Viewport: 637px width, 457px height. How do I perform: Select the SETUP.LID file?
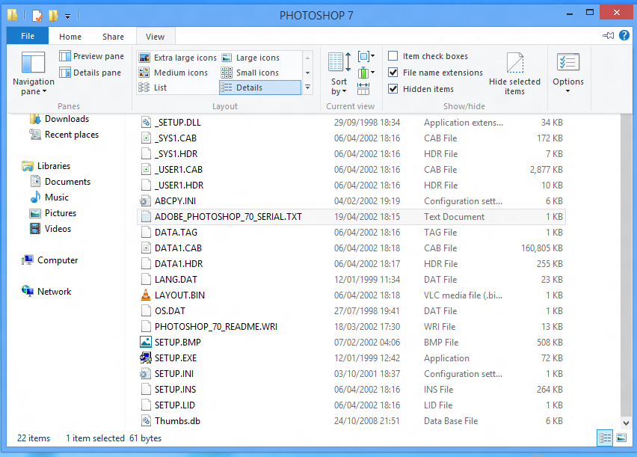pyautogui.click(x=351, y=405)
